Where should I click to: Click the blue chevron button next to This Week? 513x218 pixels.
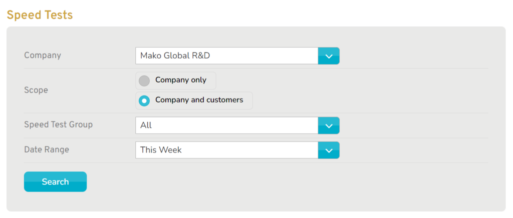tap(329, 150)
